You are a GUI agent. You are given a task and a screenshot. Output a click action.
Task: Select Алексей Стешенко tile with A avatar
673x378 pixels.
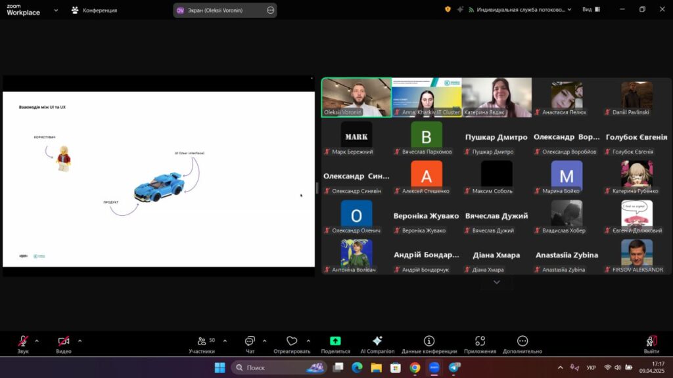pos(427,177)
